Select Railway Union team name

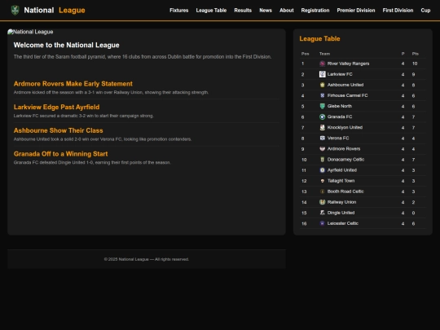(x=341, y=202)
